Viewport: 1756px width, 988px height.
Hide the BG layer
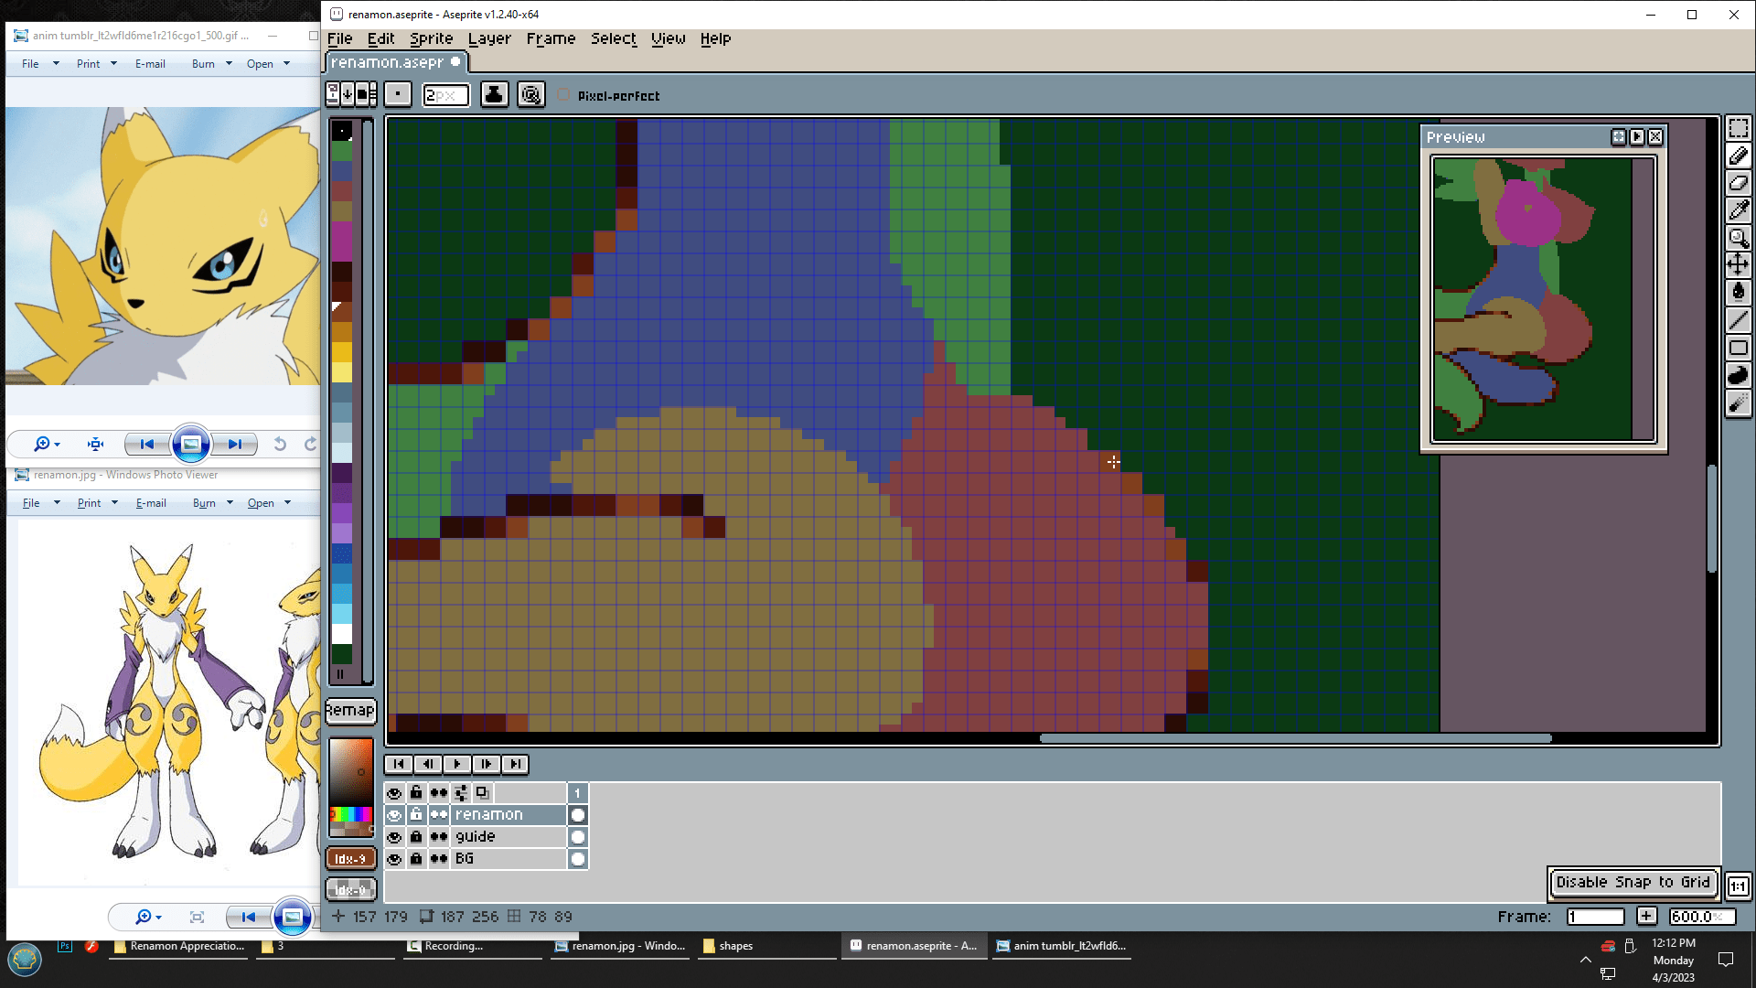pos(394,859)
